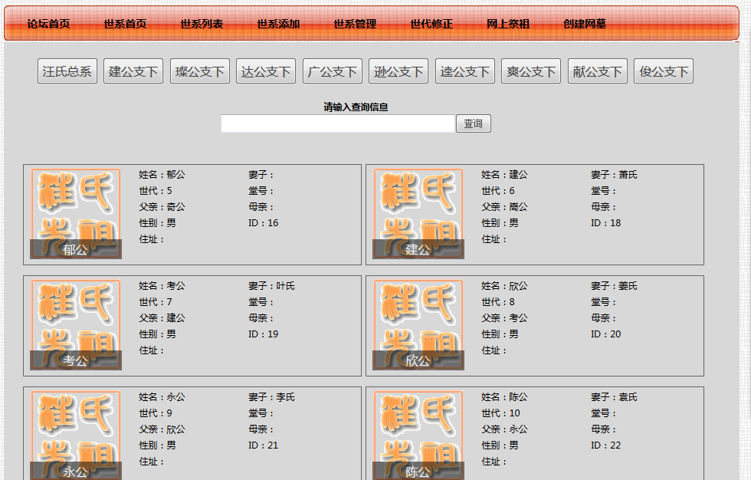
Task: Select the 广公支下 branch button
Action: point(333,71)
